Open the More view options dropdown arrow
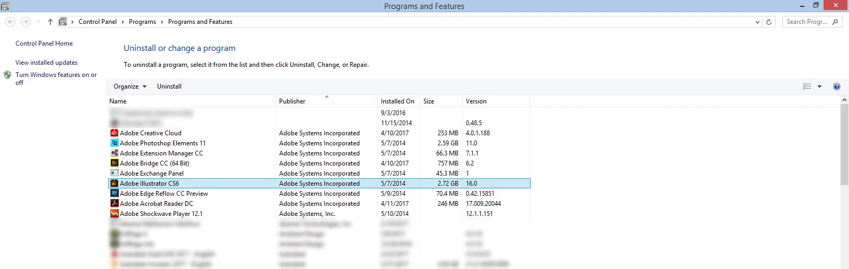Image resolution: width=849 pixels, height=269 pixels. click(x=819, y=86)
